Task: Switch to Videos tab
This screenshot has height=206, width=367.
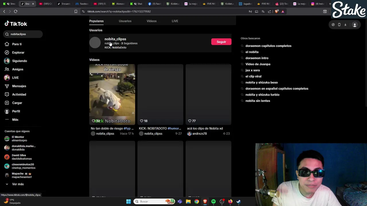Action: click(152, 21)
